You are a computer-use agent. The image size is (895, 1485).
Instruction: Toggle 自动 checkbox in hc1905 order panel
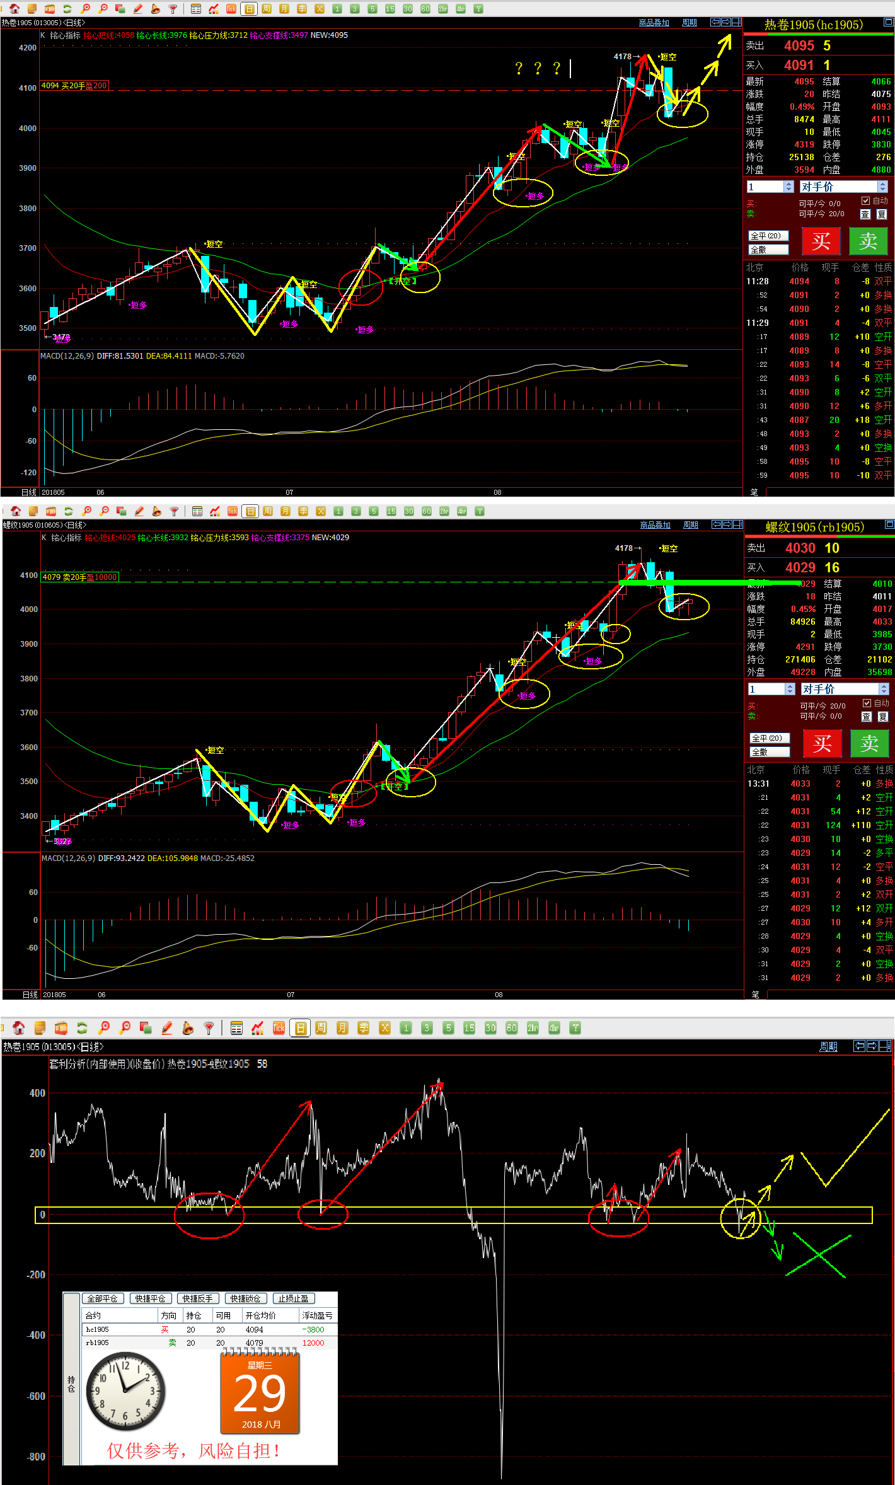[866, 201]
